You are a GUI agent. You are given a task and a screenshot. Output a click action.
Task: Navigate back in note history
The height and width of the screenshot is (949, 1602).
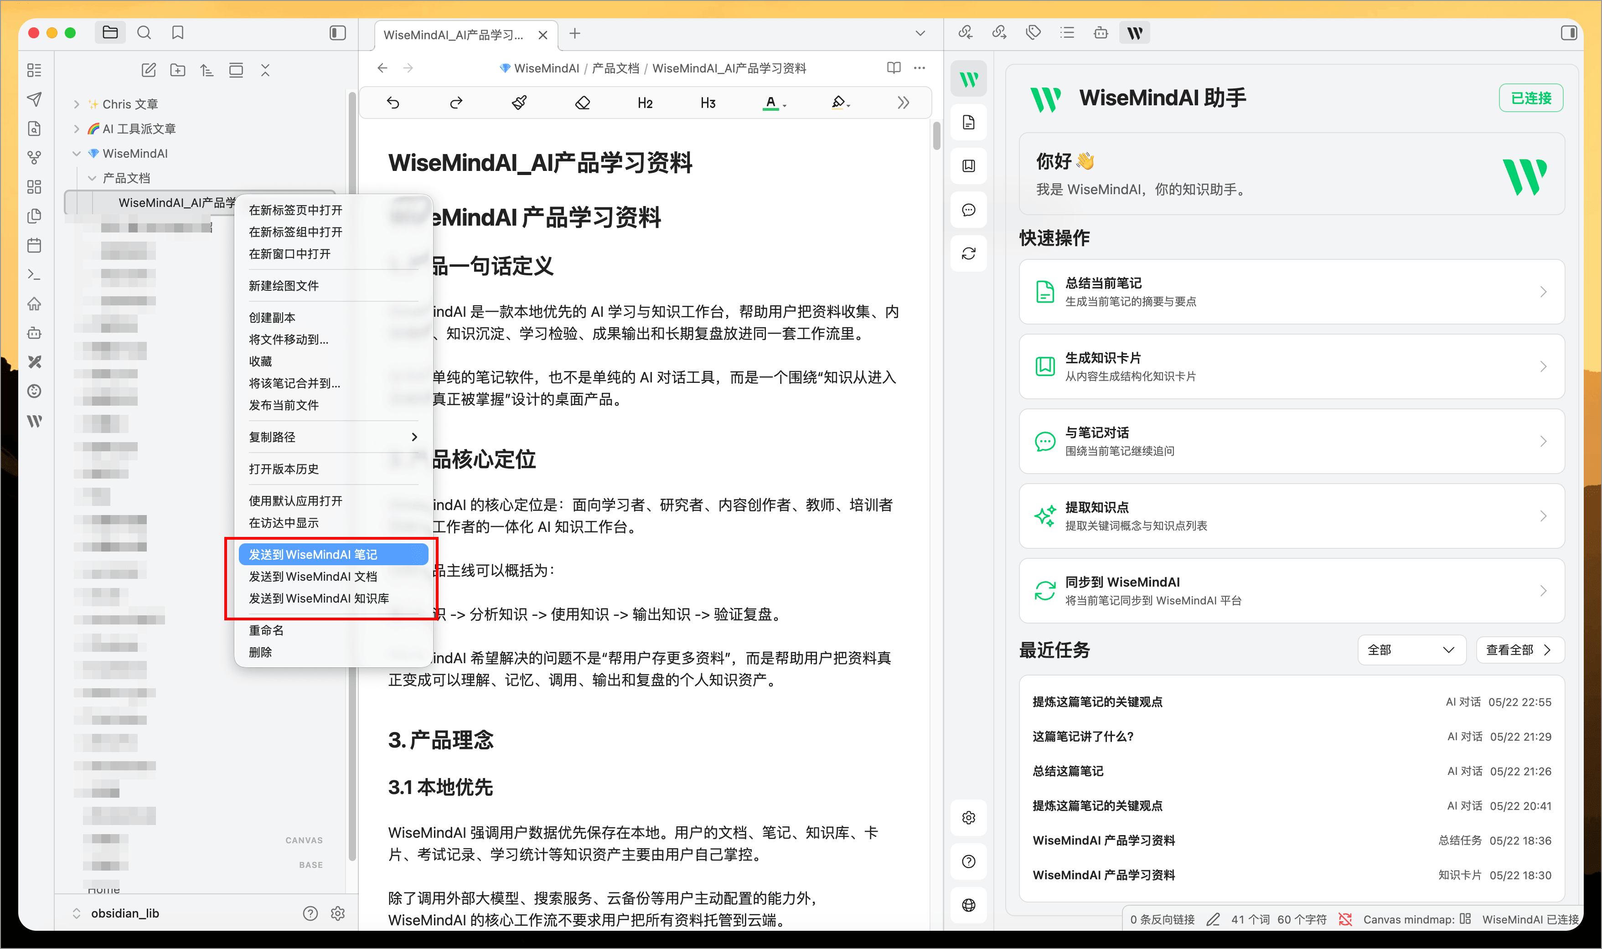tap(382, 68)
